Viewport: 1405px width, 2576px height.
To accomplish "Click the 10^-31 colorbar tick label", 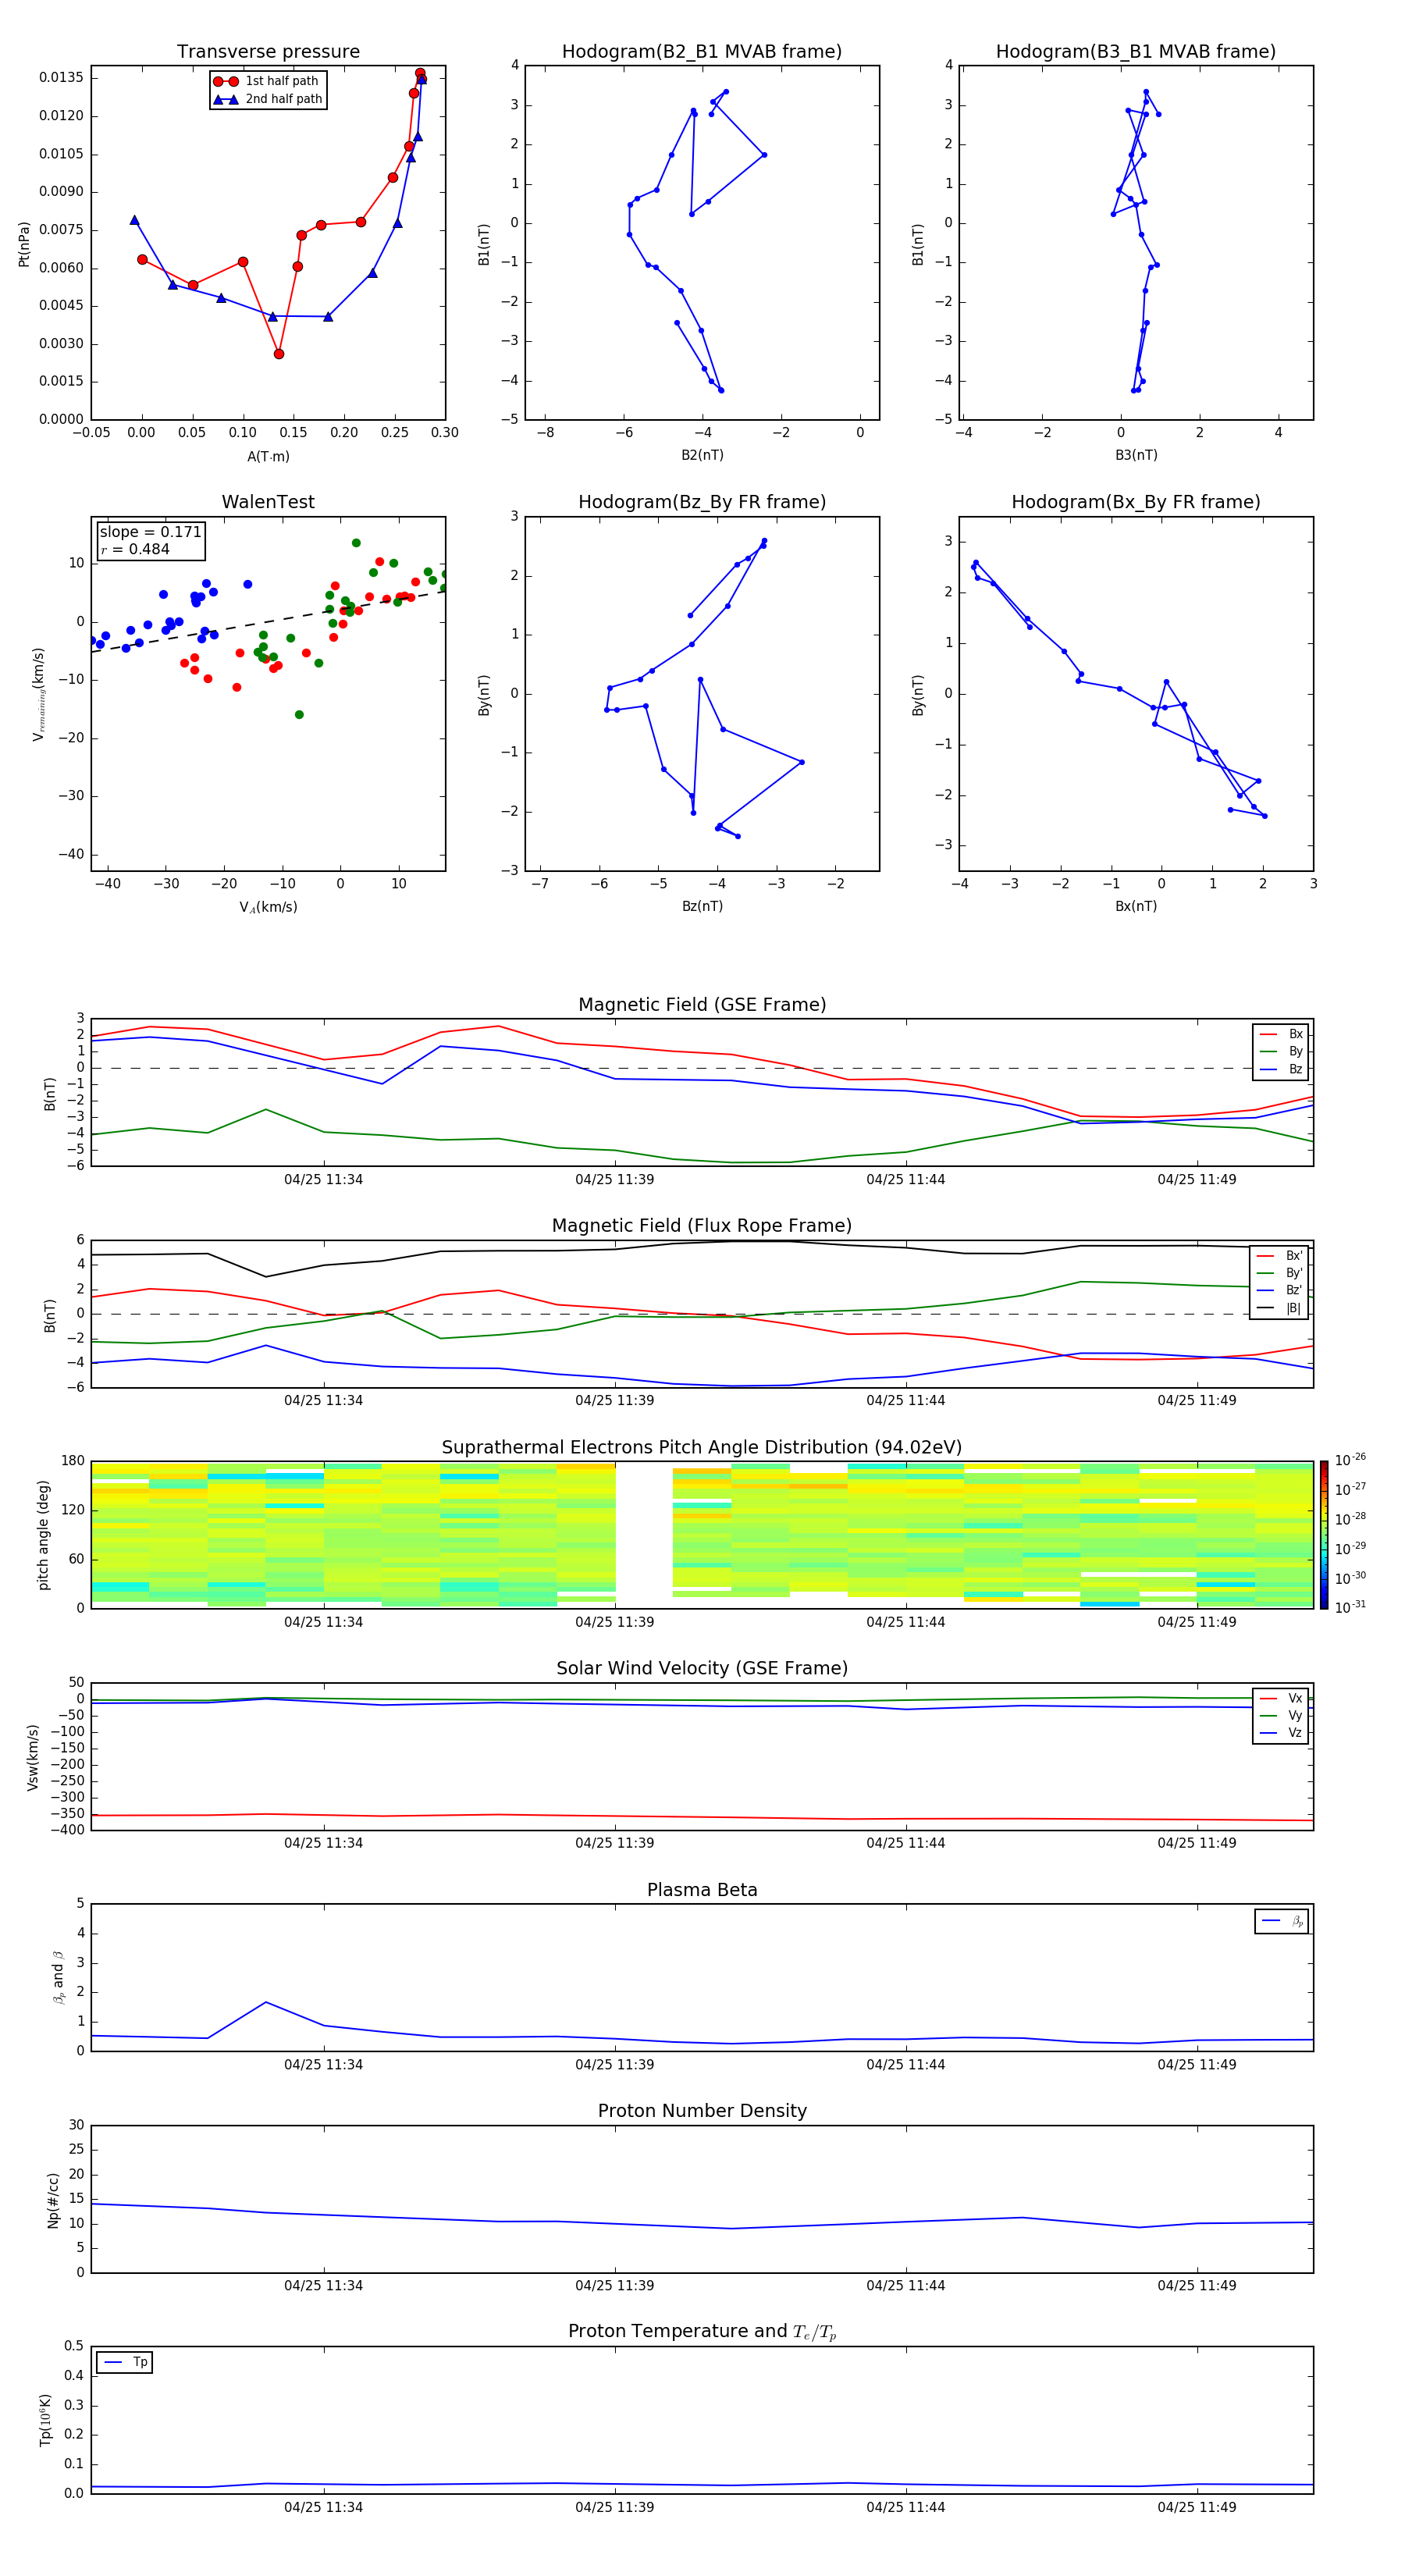I will 1350,1607.
